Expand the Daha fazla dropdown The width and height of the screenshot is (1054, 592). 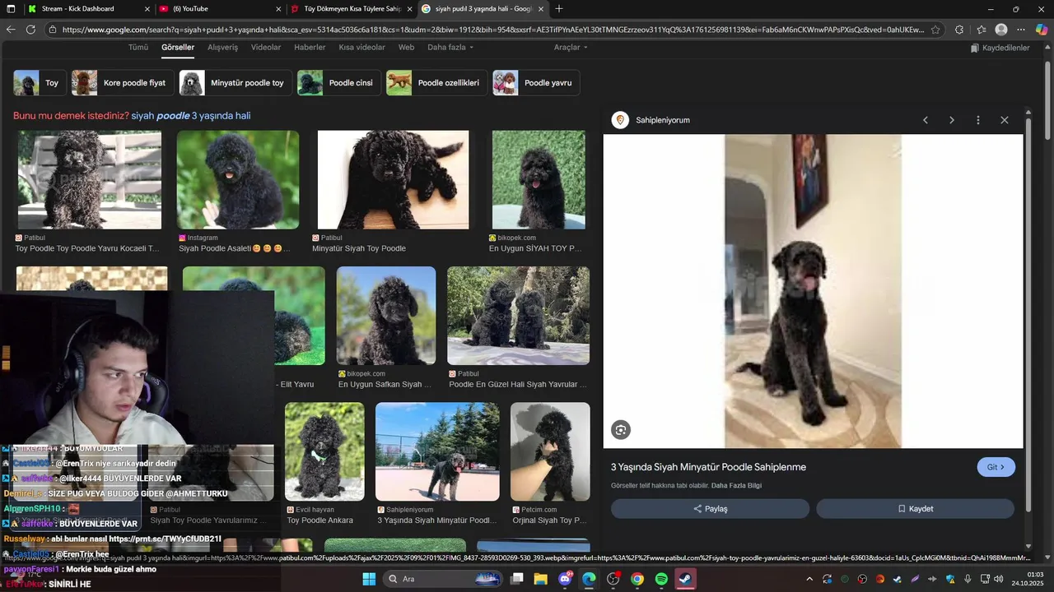(x=450, y=48)
